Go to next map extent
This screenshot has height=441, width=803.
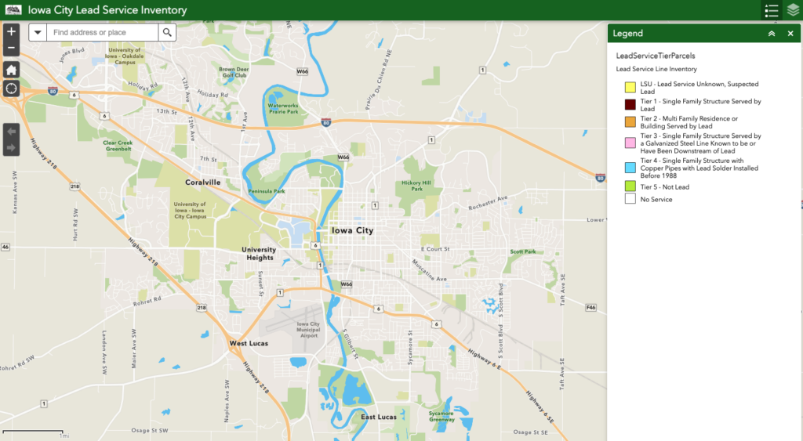coord(11,147)
